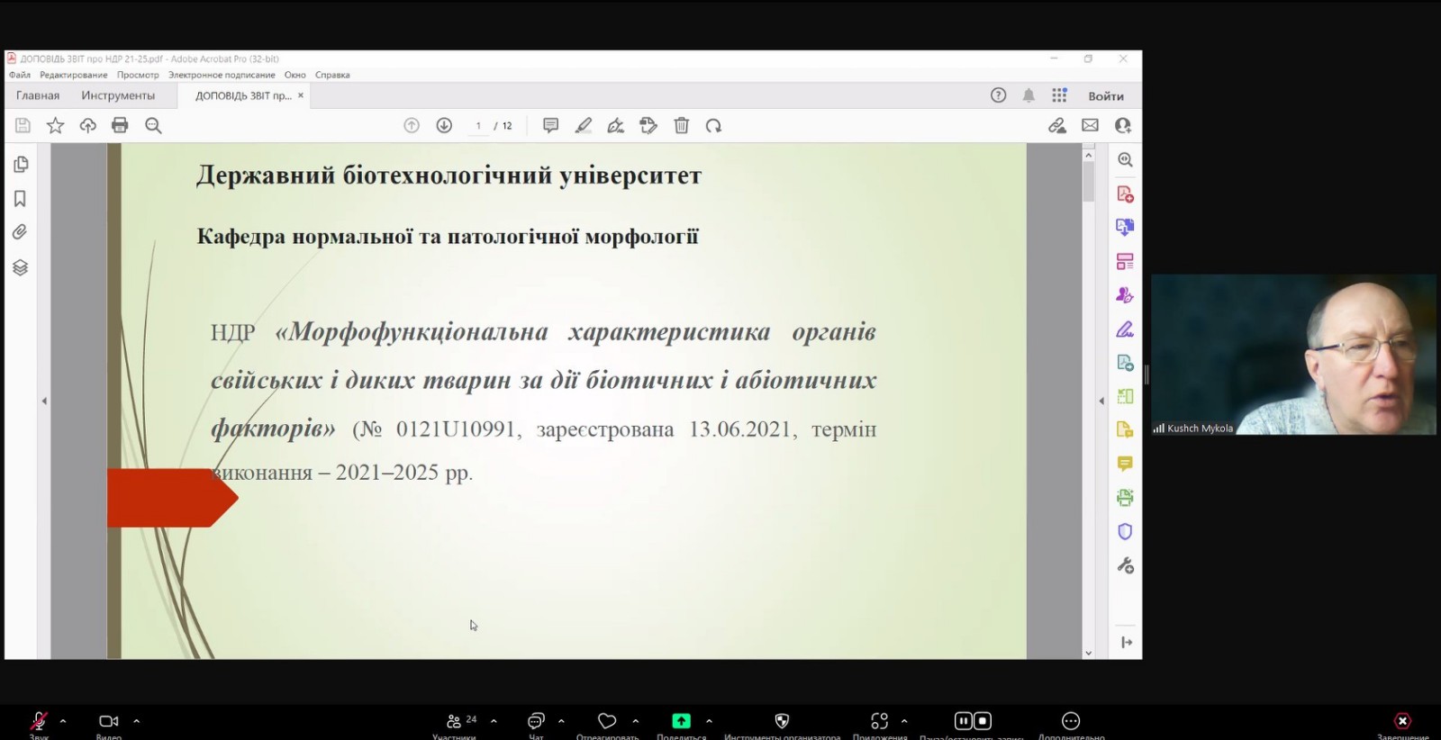Click the Delete page trash icon
The height and width of the screenshot is (740, 1441).
[682, 126]
